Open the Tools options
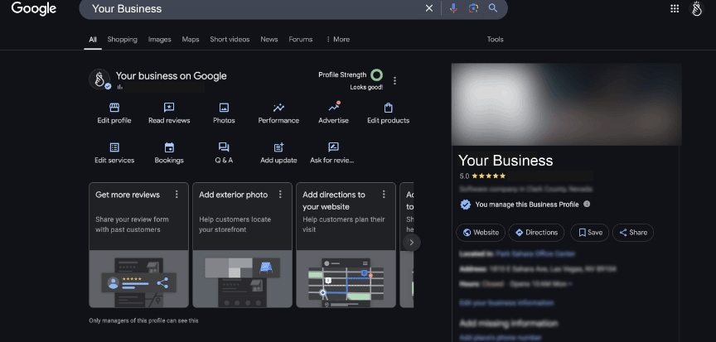The height and width of the screenshot is (342, 716). pos(495,39)
